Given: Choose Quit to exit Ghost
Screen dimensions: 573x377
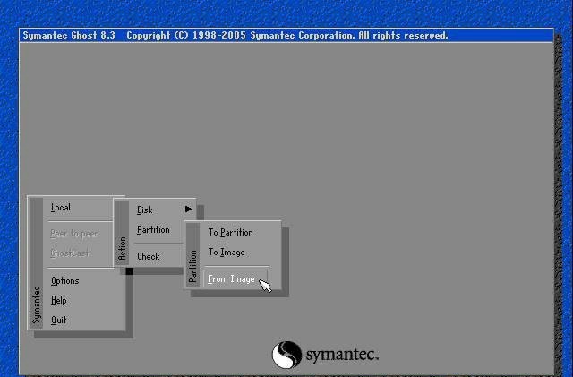Looking at the screenshot, I should pyautogui.click(x=59, y=321).
